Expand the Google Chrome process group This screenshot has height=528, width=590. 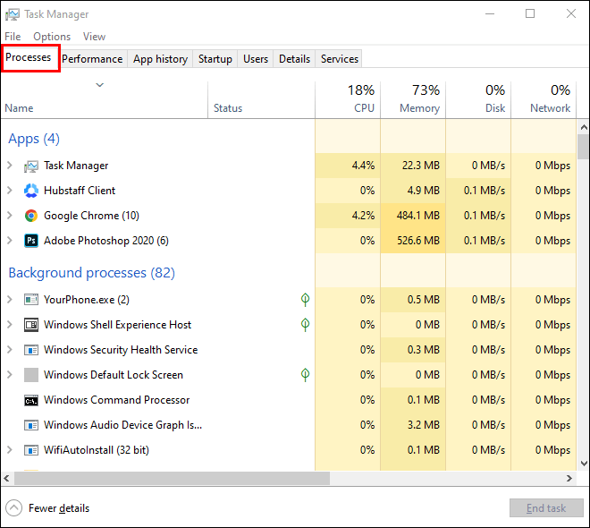point(10,216)
